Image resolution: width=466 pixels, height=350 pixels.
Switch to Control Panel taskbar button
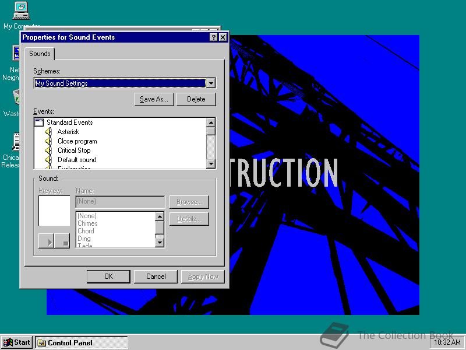(x=82, y=343)
